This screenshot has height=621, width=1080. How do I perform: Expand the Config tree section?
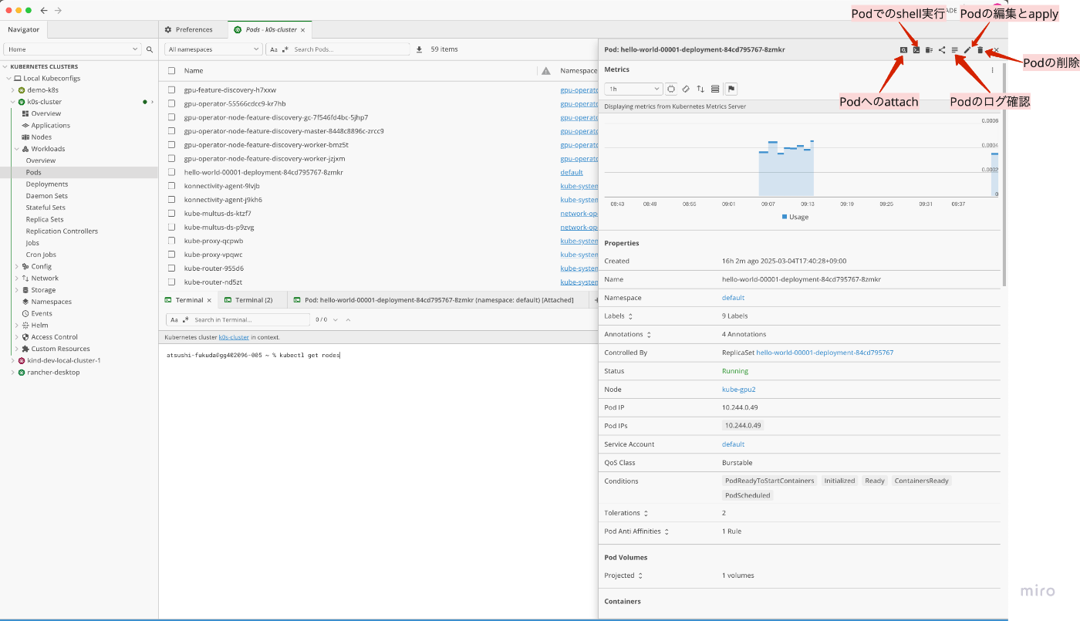coord(17,266)
